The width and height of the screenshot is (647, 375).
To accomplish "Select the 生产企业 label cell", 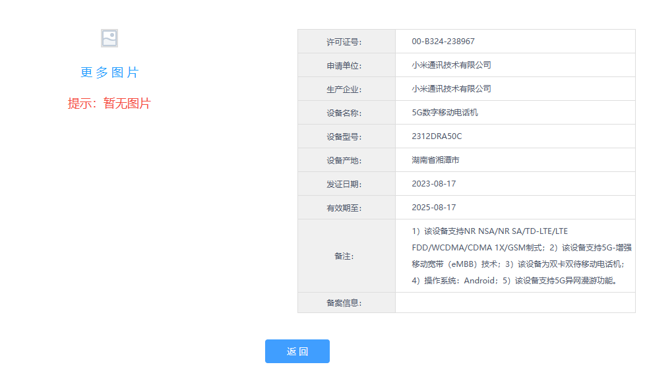I will (346, 89).
